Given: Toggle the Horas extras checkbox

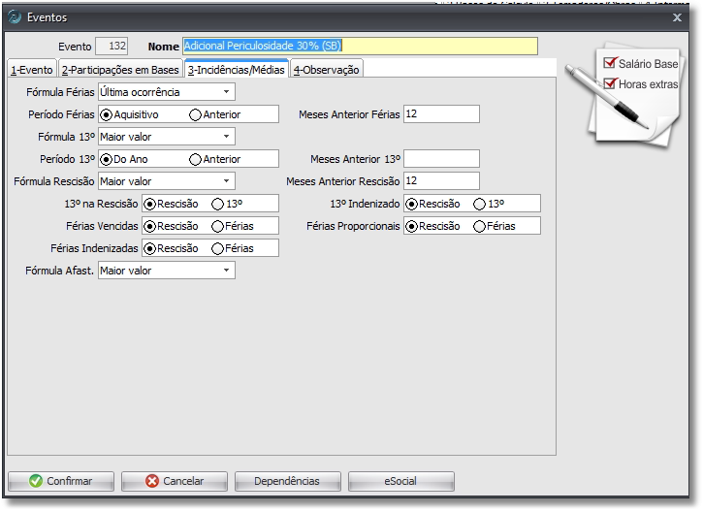Looking at the screenshot, I should [609, 83].
